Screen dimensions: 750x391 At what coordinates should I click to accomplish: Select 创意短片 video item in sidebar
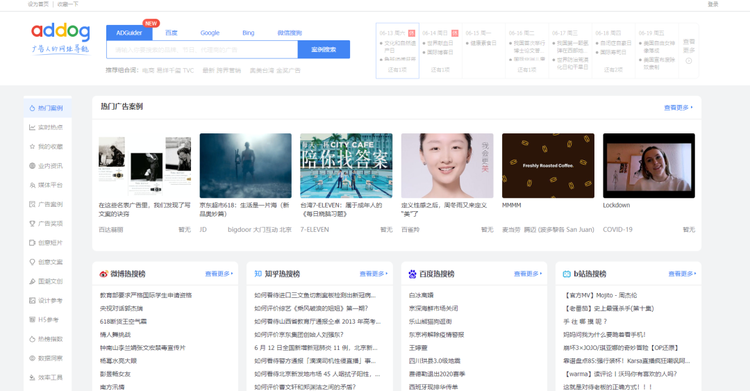(47, 242)
